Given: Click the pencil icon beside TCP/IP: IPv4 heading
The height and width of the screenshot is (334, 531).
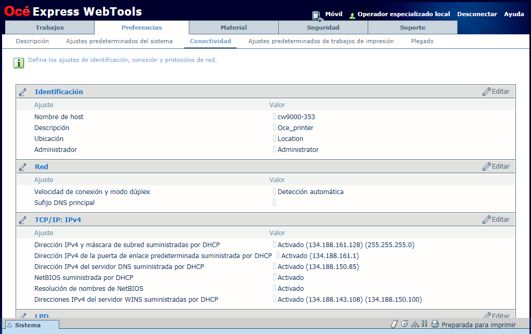Looking at the screenshot, I should point(23,220).
